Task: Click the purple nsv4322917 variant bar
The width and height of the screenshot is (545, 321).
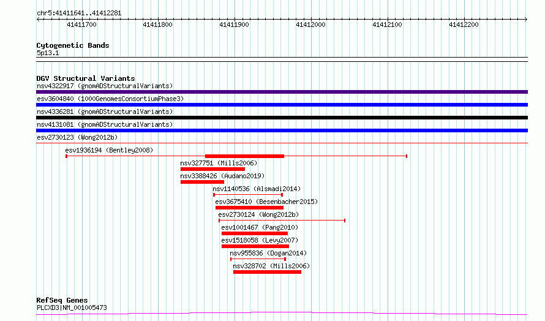Action: (x=282, y=92)
